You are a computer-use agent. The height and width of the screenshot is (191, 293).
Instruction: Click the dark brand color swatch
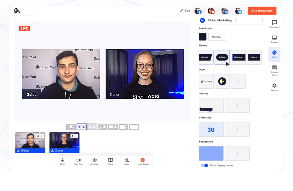[203, 37]
